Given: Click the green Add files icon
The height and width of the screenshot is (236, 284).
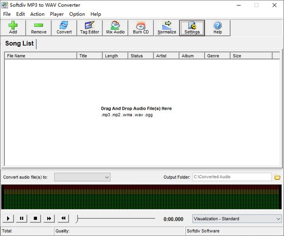Looking at the screenshot, I should [x=13, y=28].
